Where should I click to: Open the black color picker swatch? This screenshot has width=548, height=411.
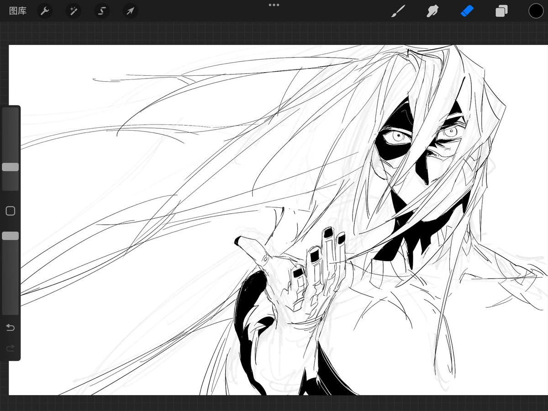(536, 11)
